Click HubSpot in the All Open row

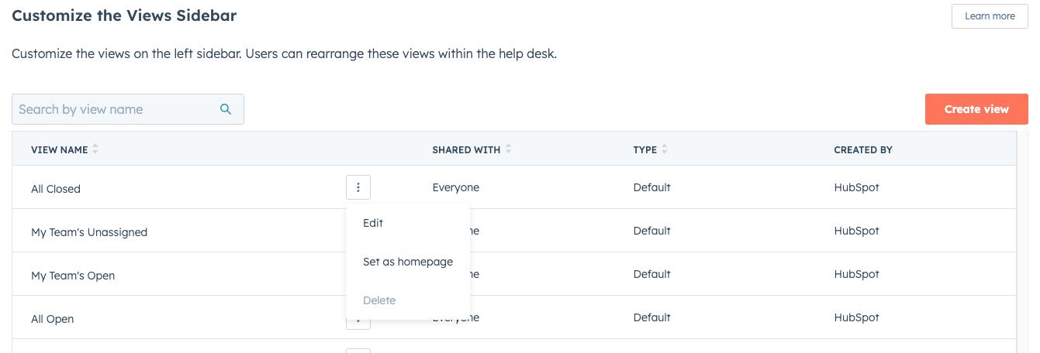[x=857, y=317]
